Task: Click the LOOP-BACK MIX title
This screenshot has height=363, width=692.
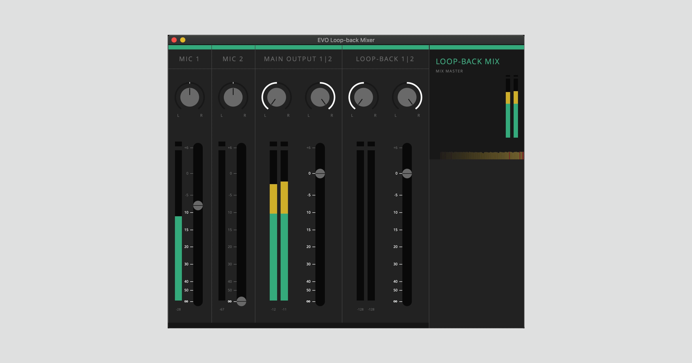Action: (x=467, y=62)
